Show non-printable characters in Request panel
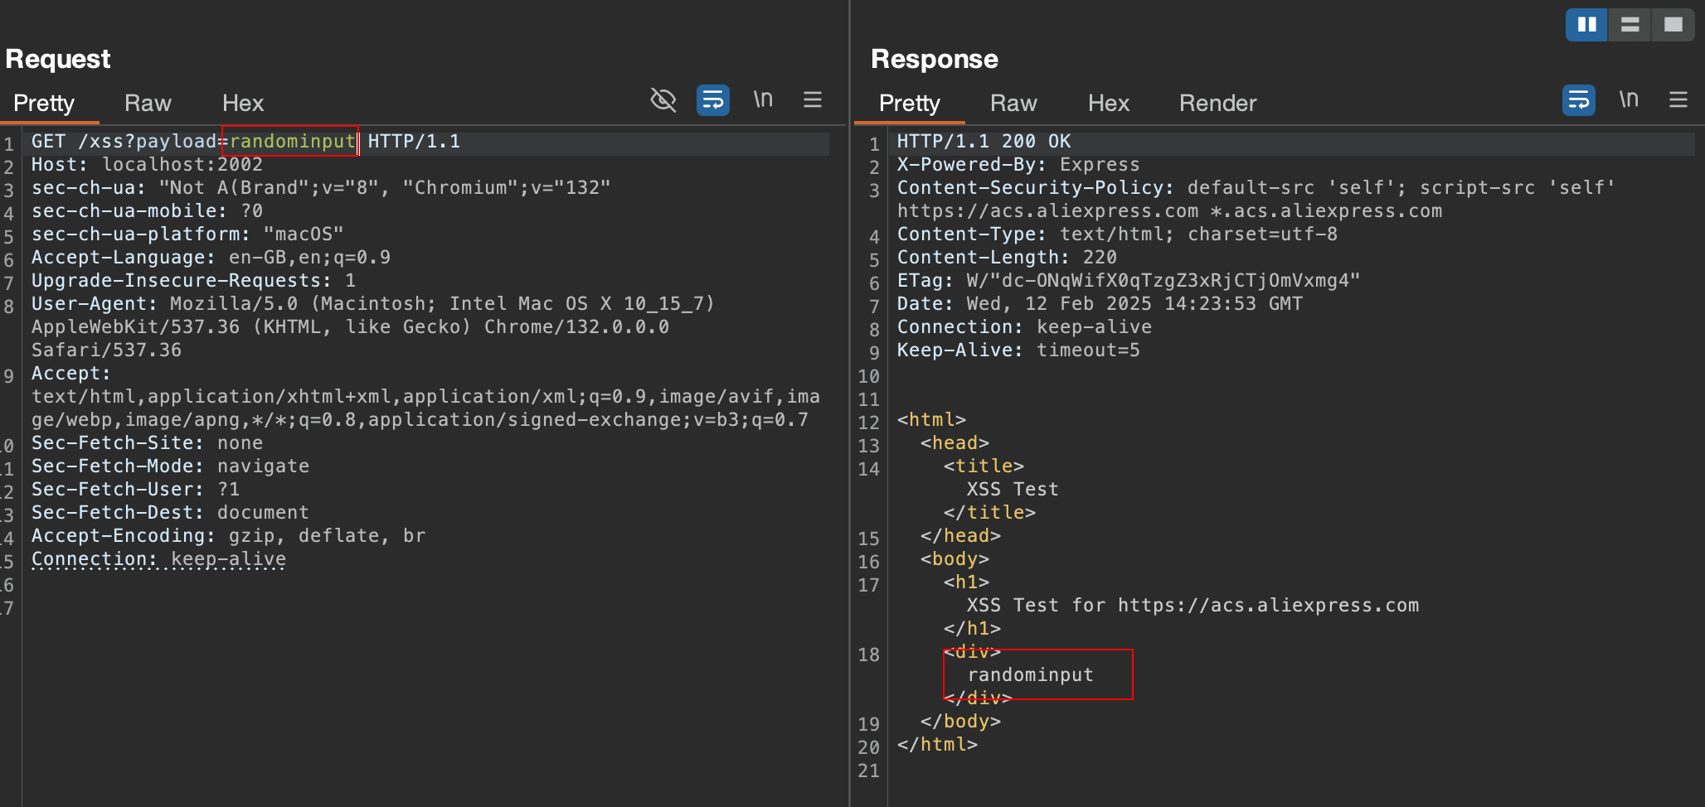The height and width of the screenshot is (807, 1705). click(x=763, y=100)
